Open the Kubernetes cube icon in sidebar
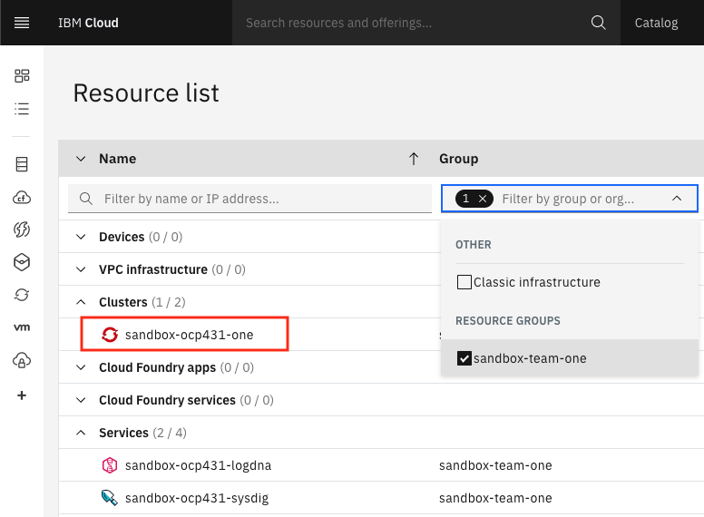 (x=22, y=262)
